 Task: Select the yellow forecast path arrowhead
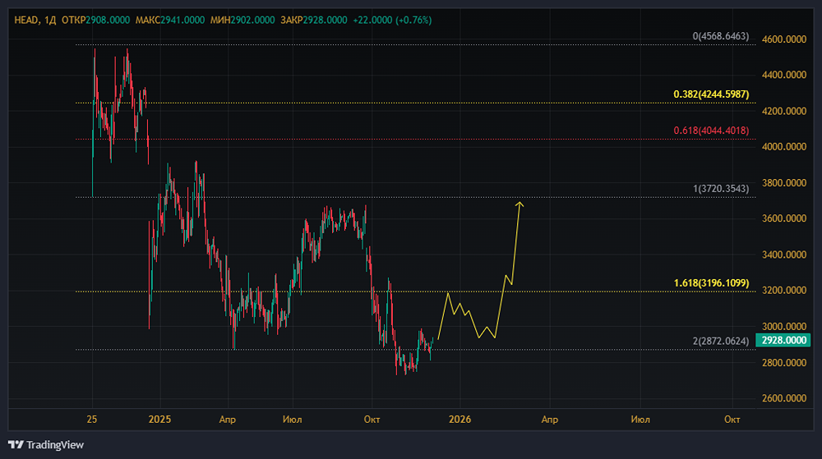(x=520, y=204)
